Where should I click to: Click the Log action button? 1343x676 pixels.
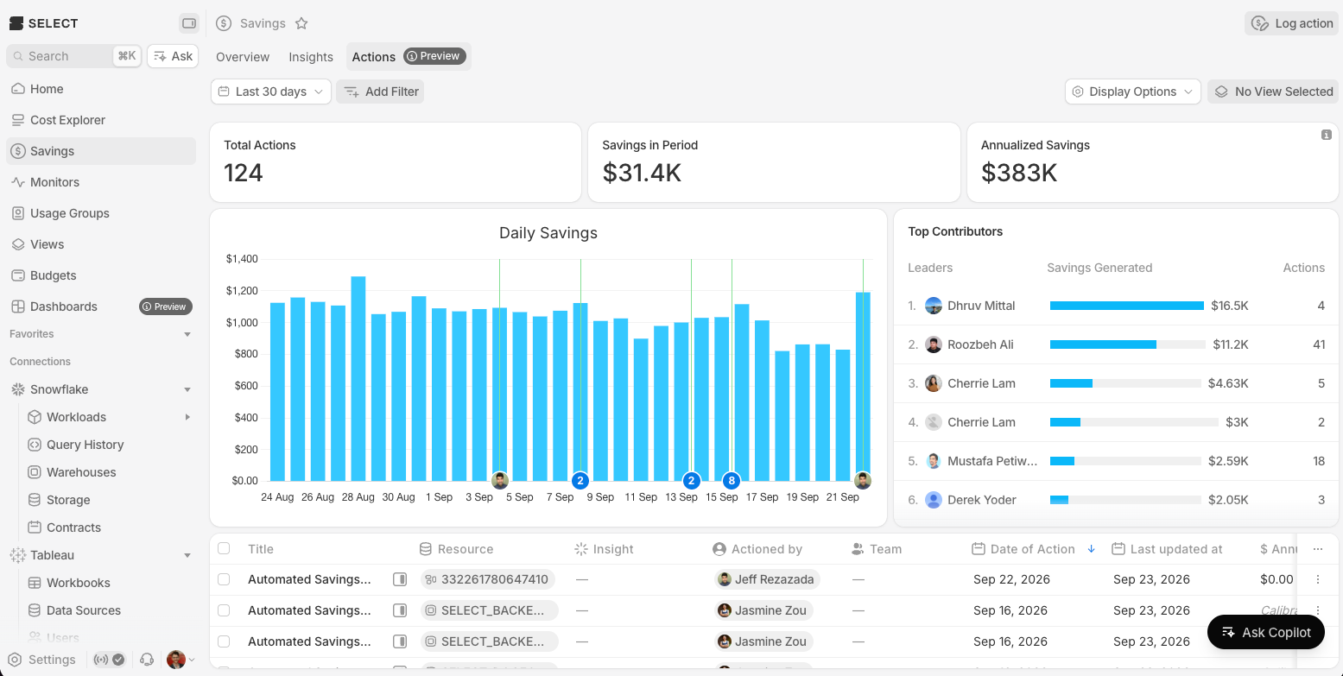click(x=1292, y=23)
